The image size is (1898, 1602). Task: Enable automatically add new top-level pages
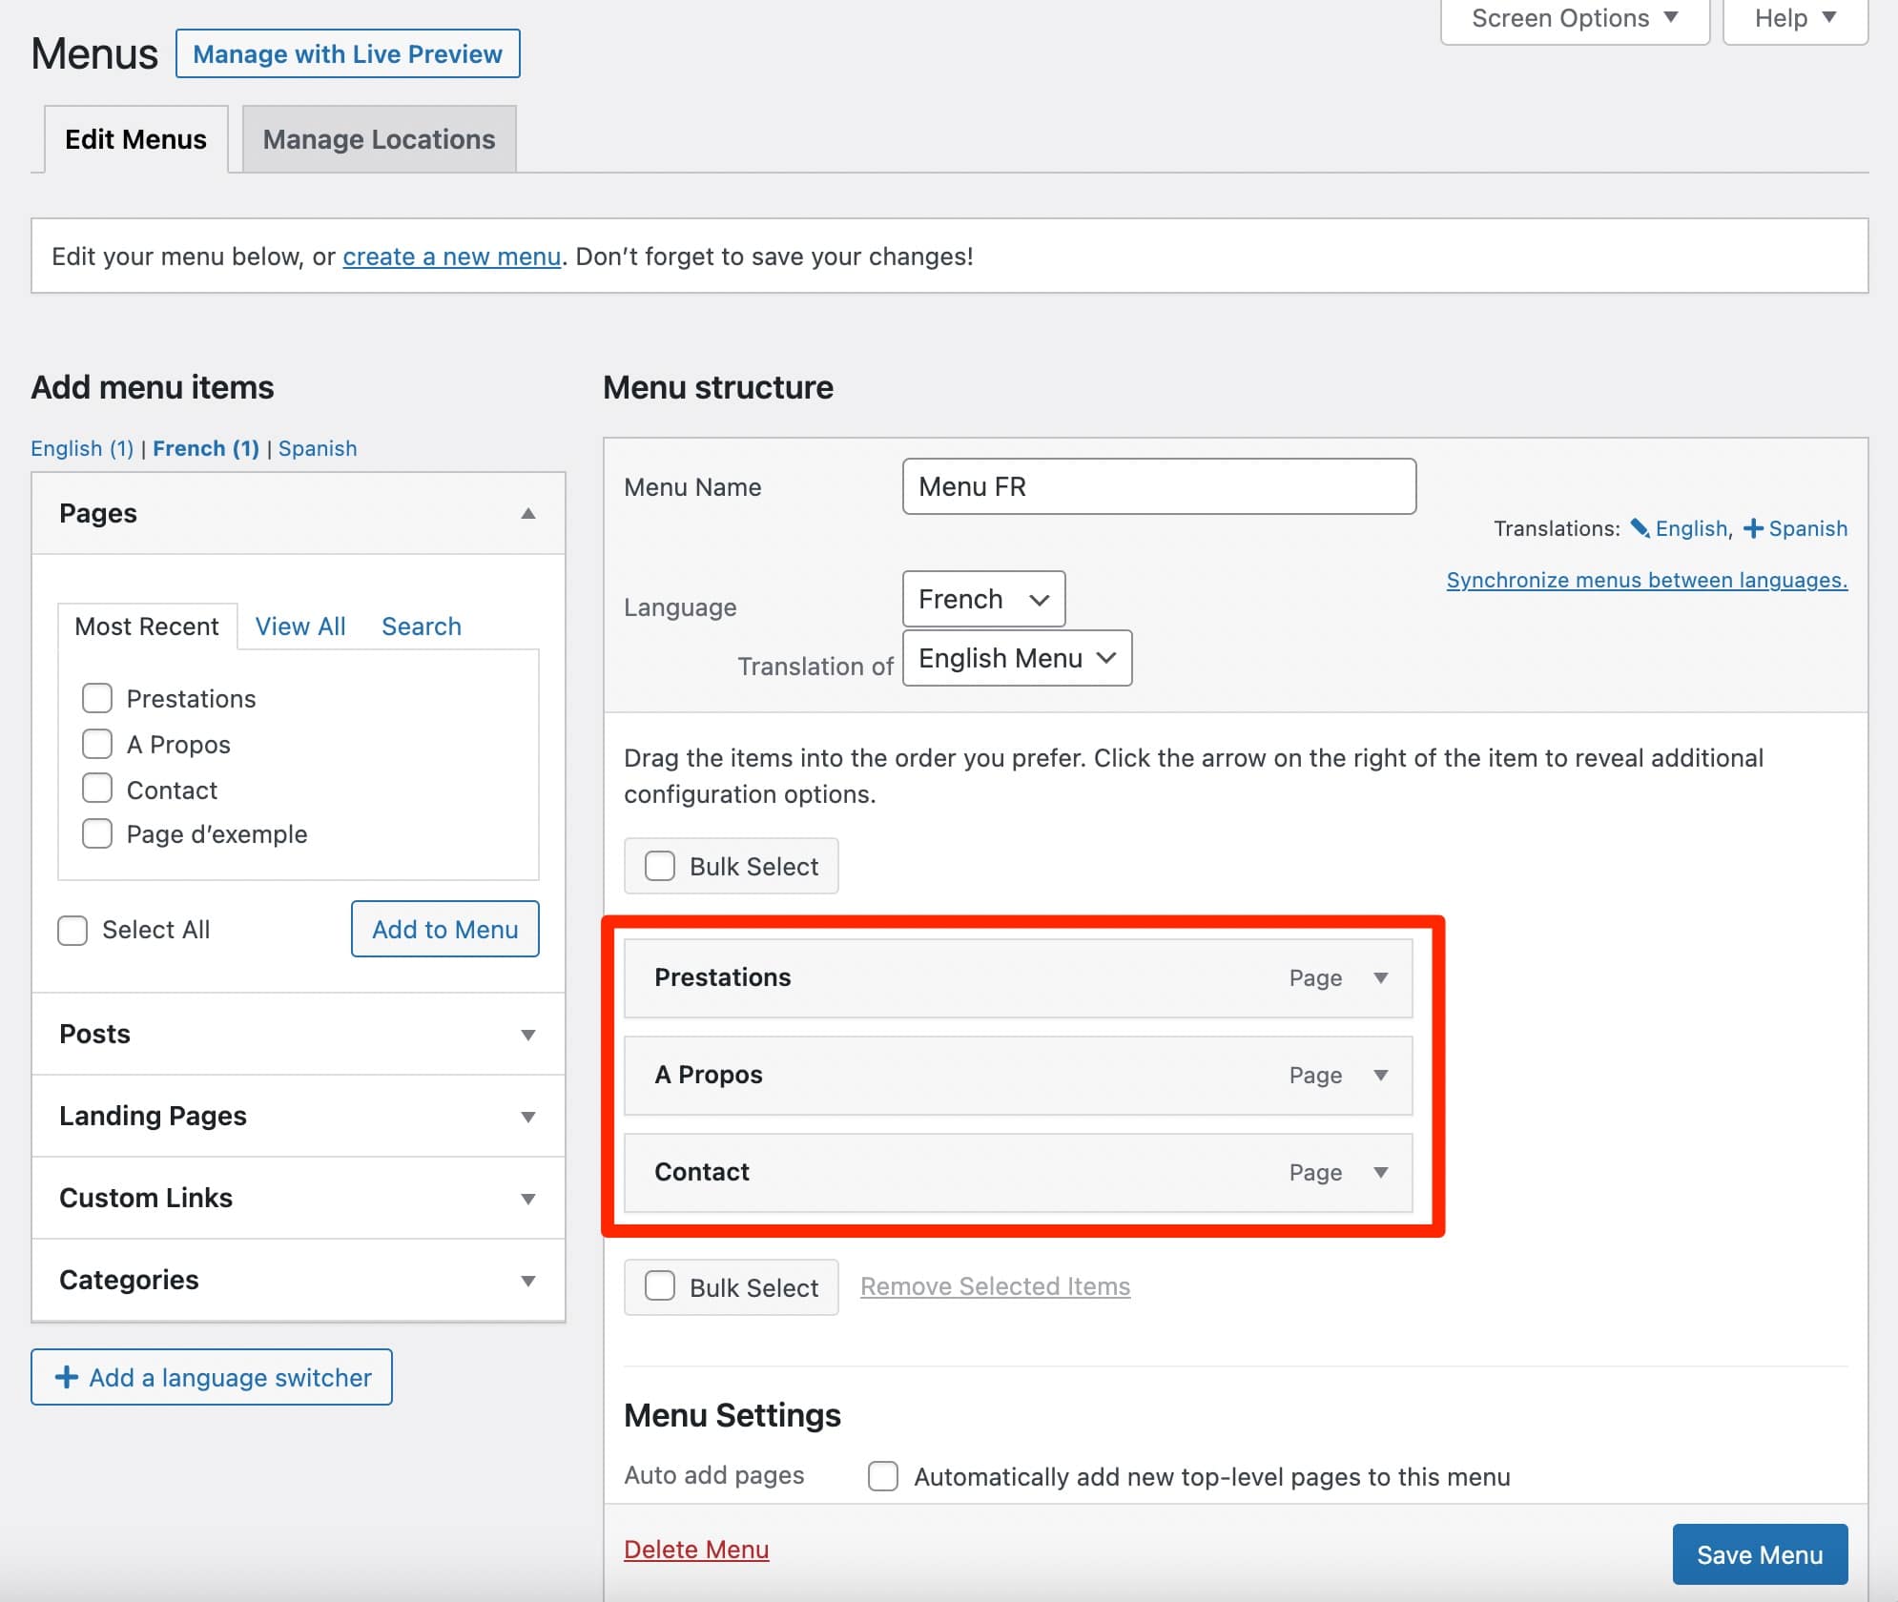click(x=883, y=1476)
